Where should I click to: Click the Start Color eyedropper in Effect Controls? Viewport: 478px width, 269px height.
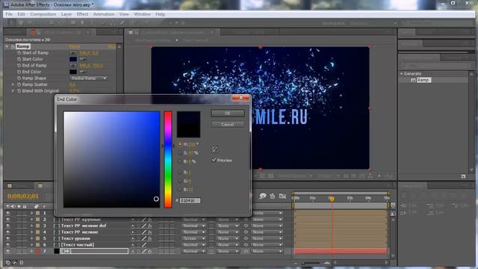(x=83, y=59)
